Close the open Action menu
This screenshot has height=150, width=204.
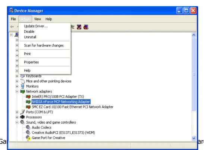point(25,19)
